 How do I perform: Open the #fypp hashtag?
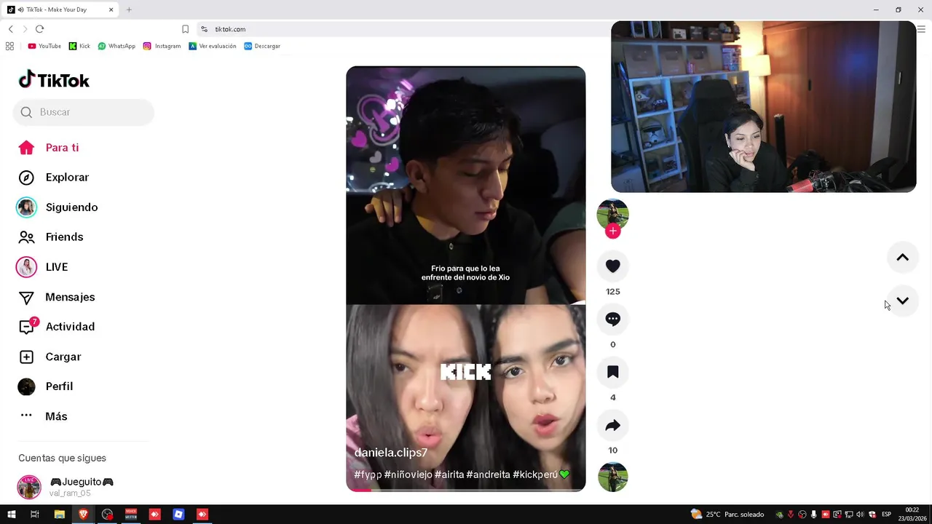(368, 475)
